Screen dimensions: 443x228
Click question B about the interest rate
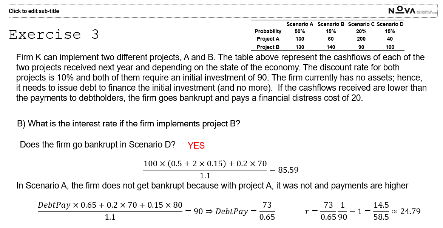click(x=128, y=123)
